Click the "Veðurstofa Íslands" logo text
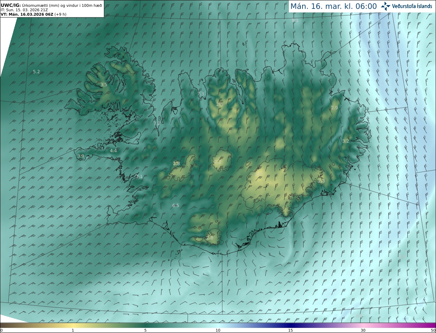Screen dimensions: 436x333 [412, 6]
